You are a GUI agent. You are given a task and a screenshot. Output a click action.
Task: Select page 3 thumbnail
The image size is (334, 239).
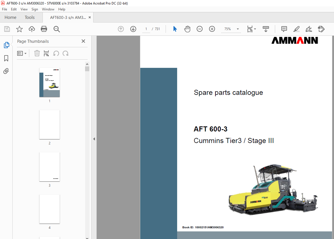49,167
